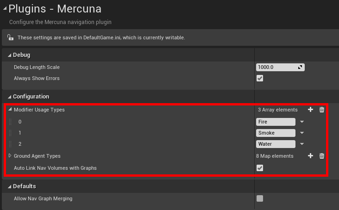This screenshot has width=339, height=210.
Task: Disable Auto Link Nav Volumes with Graphs
Action: point(260,168)
